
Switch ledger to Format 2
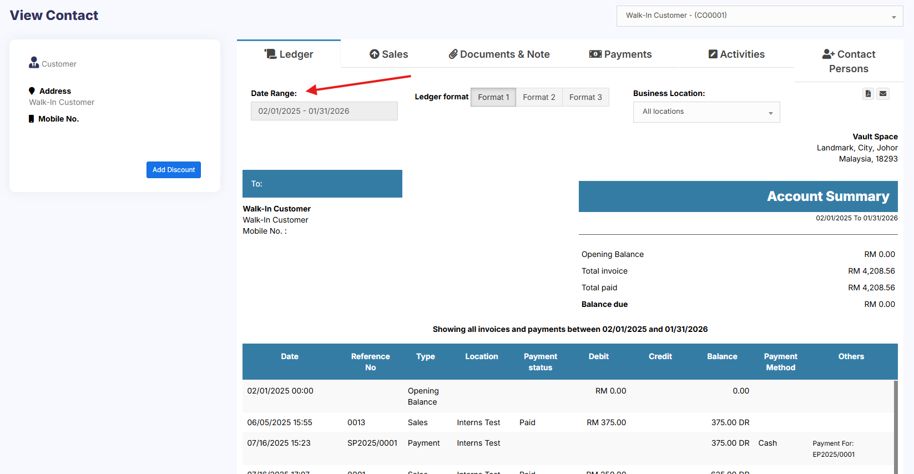coord(539,97)
